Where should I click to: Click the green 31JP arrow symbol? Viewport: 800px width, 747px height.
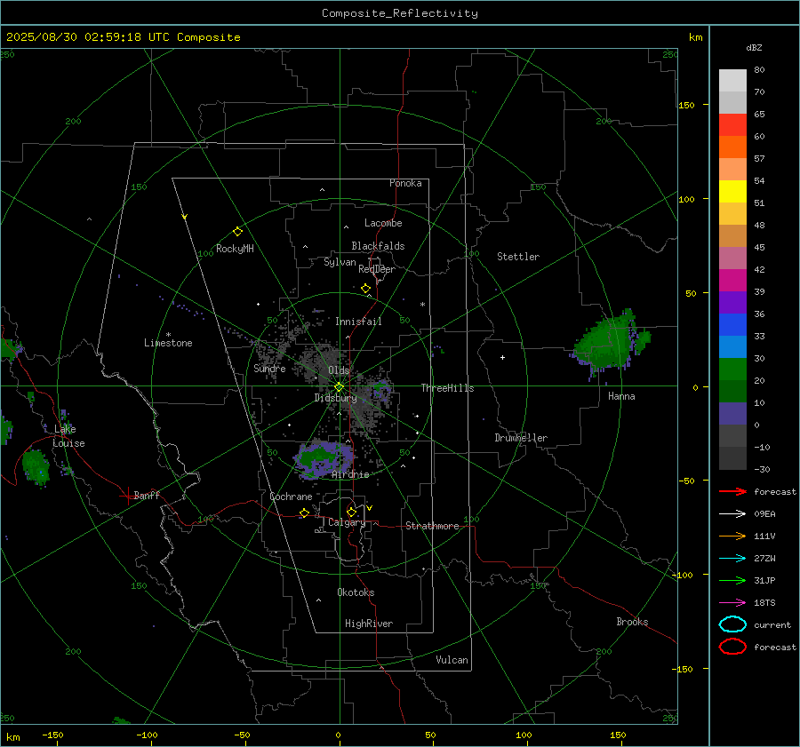[732, 580]
